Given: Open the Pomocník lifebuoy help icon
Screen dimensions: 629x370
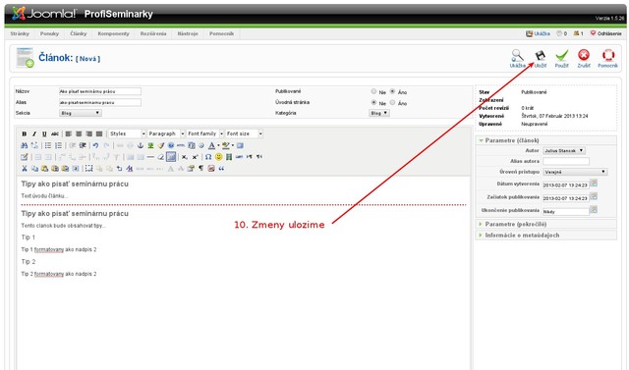Looking at the screenshot, I should coord(608,55).
